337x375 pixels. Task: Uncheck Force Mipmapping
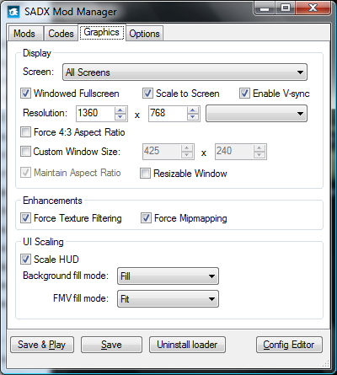click(x=146, y=218)
